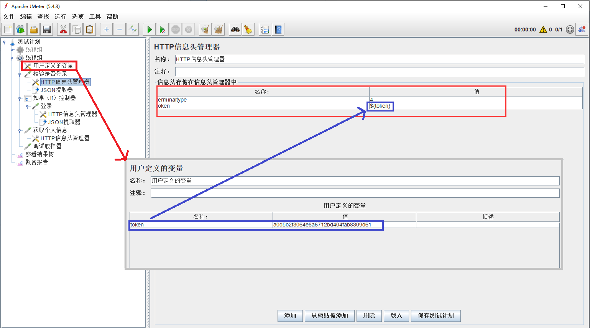Click the Save test plan floppy icon
The width and height of the screenshot is (590, 328).
[47, 30]
